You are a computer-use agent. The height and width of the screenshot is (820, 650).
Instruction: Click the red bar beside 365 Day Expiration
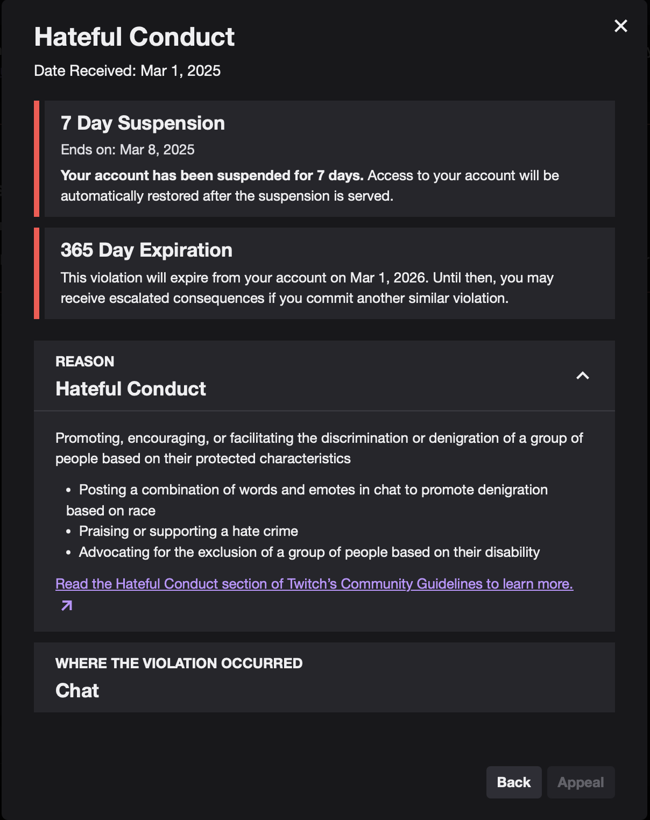[x=37, y=273]
